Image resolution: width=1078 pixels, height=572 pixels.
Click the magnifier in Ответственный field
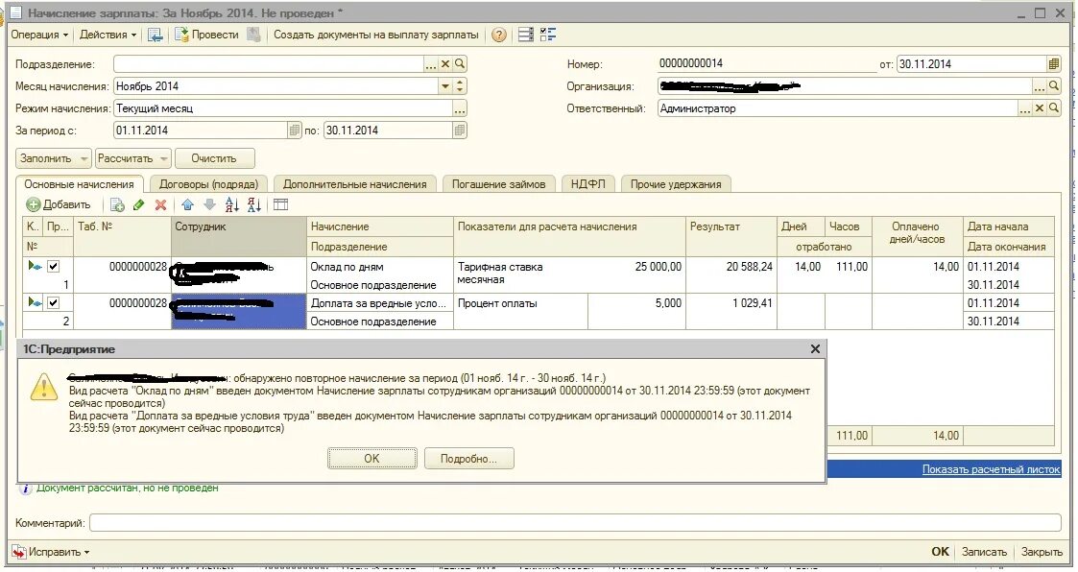coord(1054,107)
